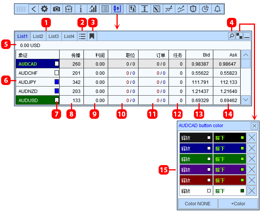
Task: Toggle the AUDNZD blue checkbox
Action: click(x=57, y=91)
